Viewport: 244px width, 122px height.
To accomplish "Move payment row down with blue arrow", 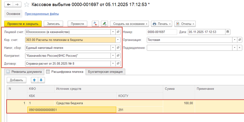I will tap(41, 80).
